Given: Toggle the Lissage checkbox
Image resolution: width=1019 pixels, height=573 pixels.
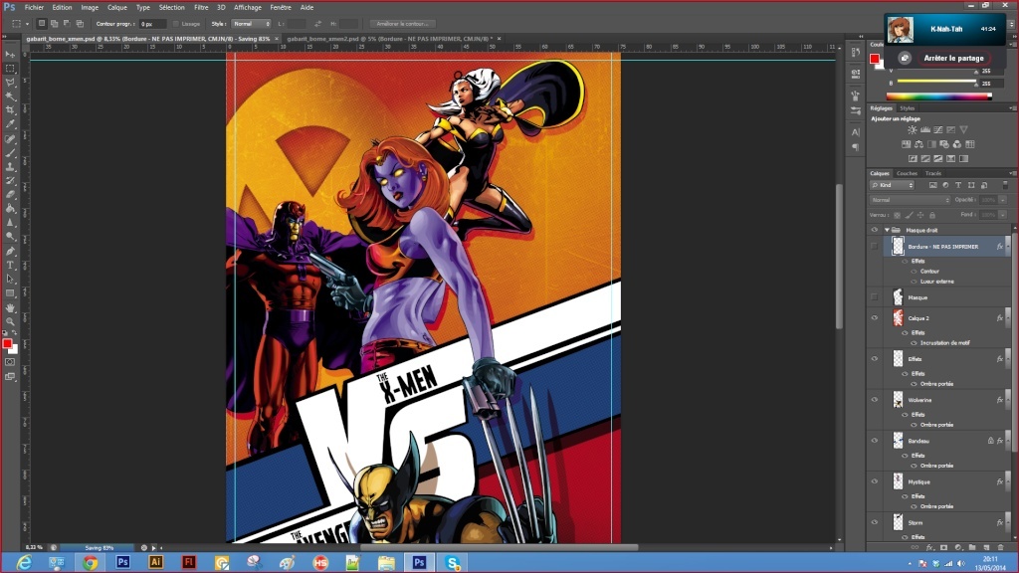Looking at the screenshot, I should (175, 24).
